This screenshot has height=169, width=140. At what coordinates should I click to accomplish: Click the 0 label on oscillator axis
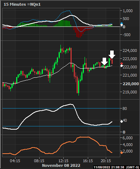(x=124, y=132)
